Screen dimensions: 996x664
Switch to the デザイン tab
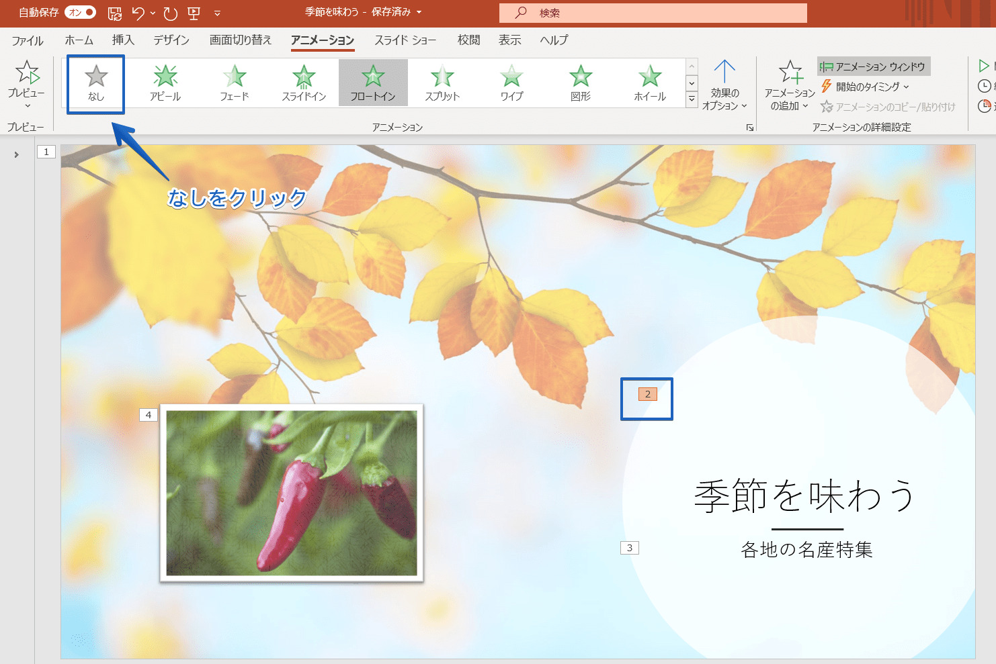pyautogui.click(x=171, y=40)
